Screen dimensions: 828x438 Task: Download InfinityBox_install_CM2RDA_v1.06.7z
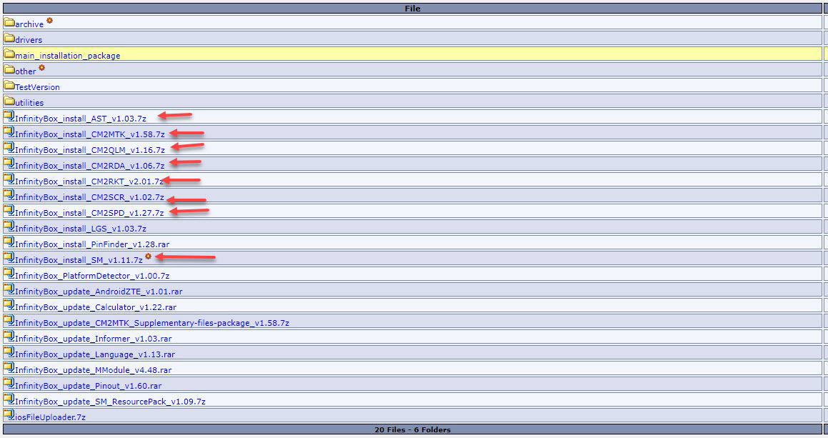(x=90, y=165)
